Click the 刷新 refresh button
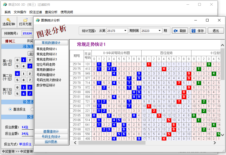The image size is (226, 155). click(180, 31)
